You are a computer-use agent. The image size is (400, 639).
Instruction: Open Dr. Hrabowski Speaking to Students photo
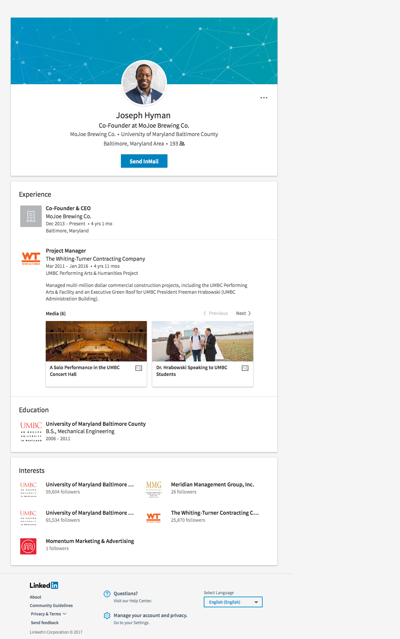(203, 341)
